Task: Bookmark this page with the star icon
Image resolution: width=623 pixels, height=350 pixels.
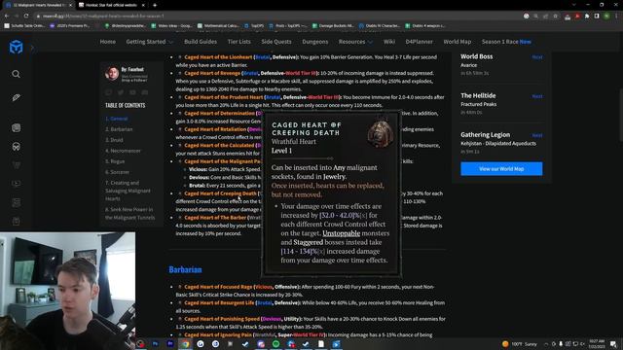Action: [x=556, y=16]
